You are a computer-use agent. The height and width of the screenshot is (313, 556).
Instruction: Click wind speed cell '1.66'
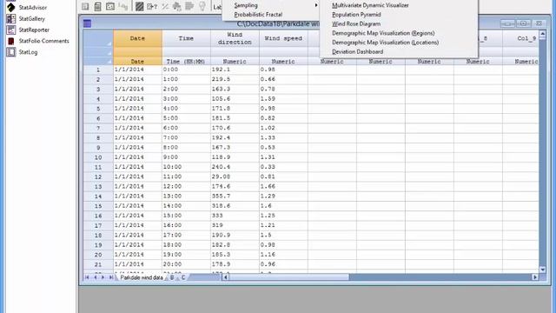[283, 186]
